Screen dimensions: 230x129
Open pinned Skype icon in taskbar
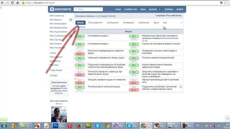pos(97,126)
